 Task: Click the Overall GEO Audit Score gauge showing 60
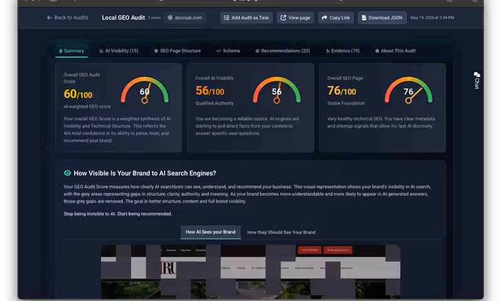click(145, 90)
